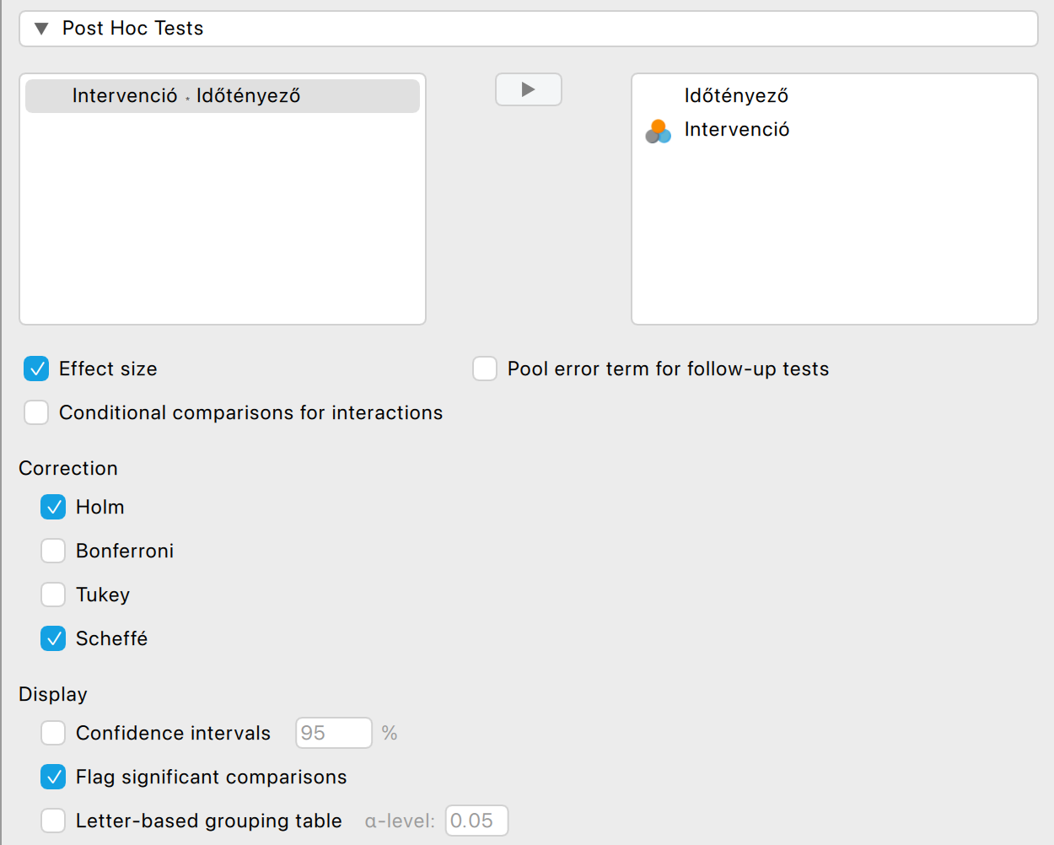Click empty area of the left terms list
The width and height of the screenshot is (1054, 845).
coord(223,228)
